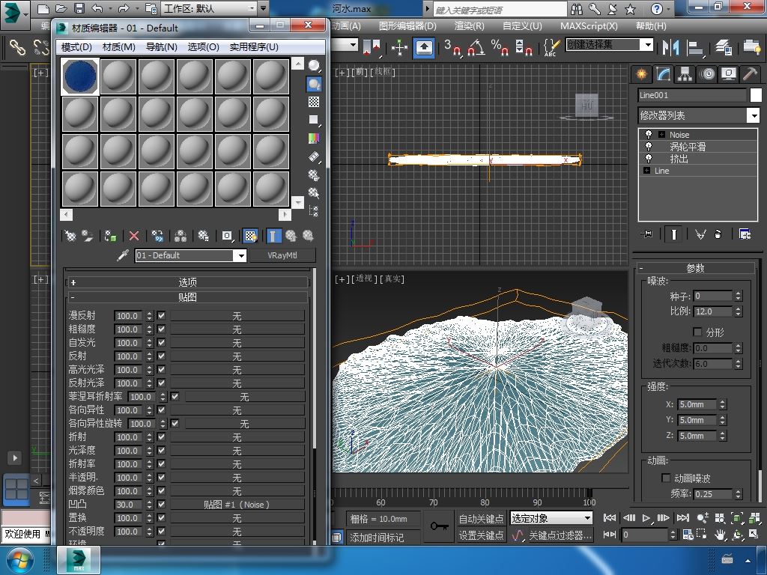Click the Pan View hand icon

[720, 535]
